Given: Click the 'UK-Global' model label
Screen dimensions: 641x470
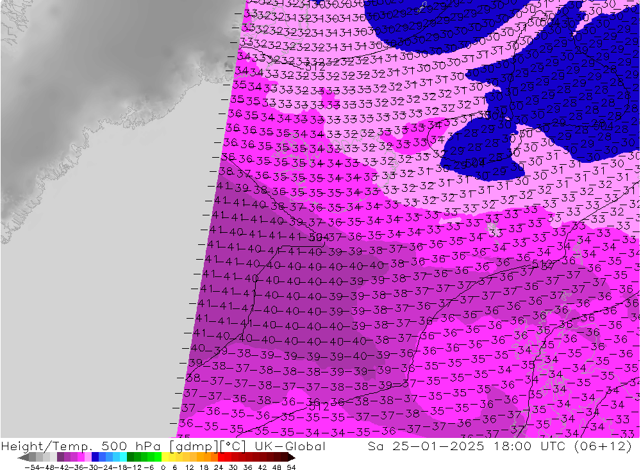Looking at the screenshot, I should [290, 446].
